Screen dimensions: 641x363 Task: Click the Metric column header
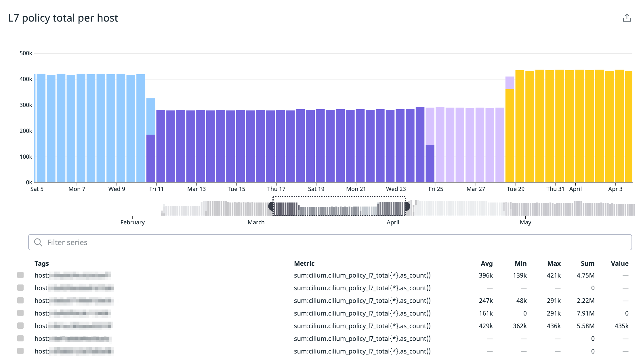(x=304, y=263)
